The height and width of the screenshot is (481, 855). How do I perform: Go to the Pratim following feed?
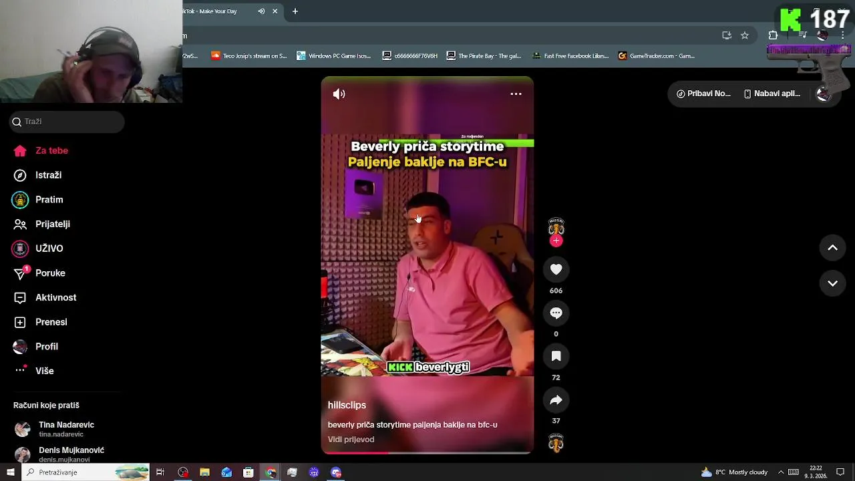(39, 200)
